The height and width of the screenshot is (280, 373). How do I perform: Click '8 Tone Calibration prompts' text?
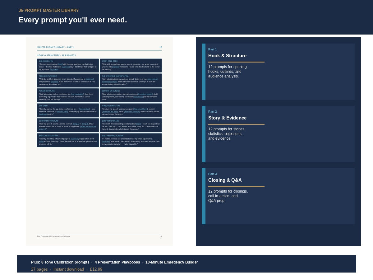(65, 262)
